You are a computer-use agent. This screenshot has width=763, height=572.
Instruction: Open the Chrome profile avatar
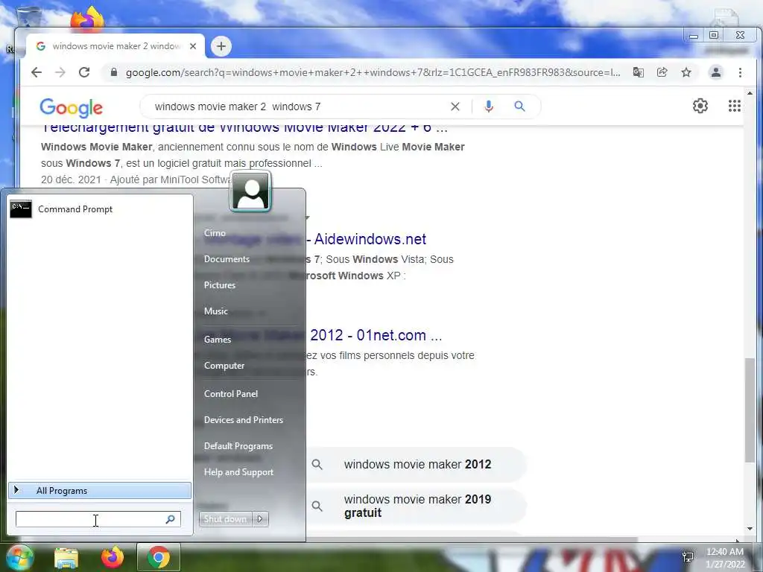coord(716,72)
